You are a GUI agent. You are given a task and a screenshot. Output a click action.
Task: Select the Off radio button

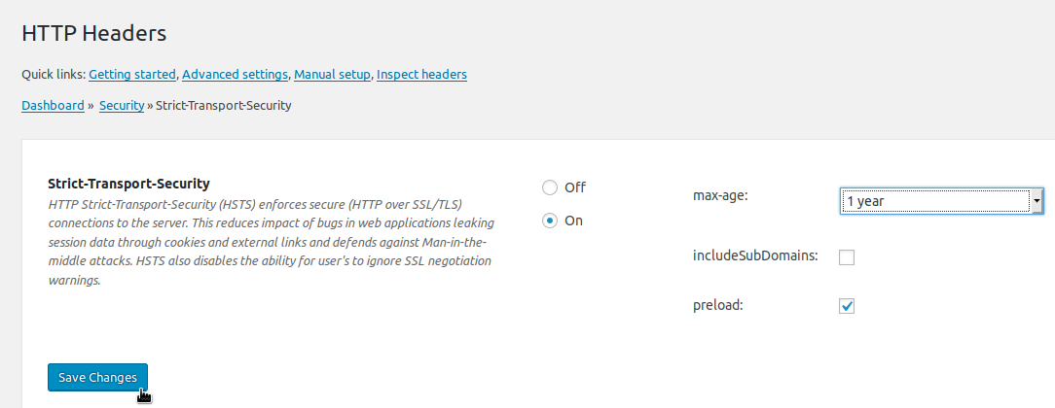point(550,187)
